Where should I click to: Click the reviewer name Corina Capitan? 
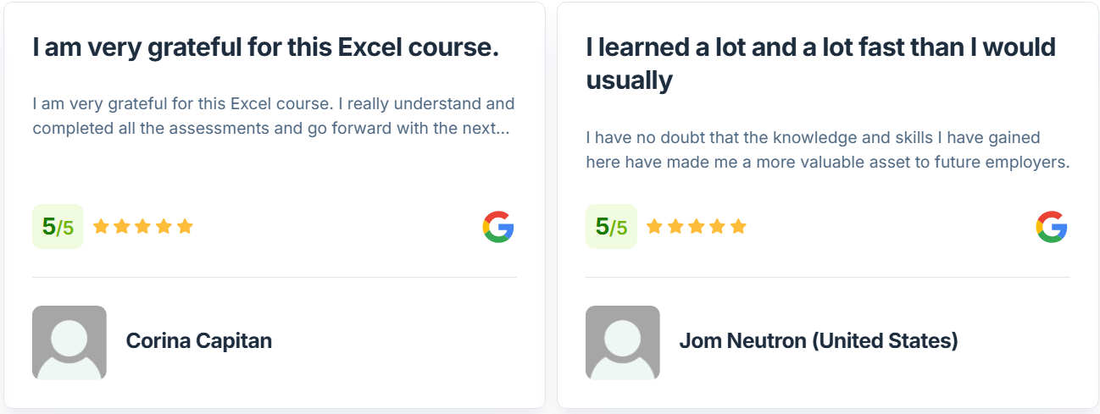[x=199, y=341]
